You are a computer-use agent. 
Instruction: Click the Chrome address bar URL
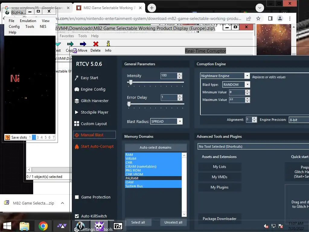click(x=149, y=18)
